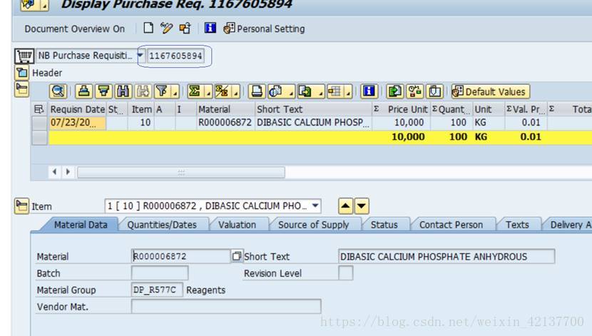592x336 pixels.
Task: Click the DIBASIC CALCIUM PHOSP short text cell
Action: (x=313, y=123)
